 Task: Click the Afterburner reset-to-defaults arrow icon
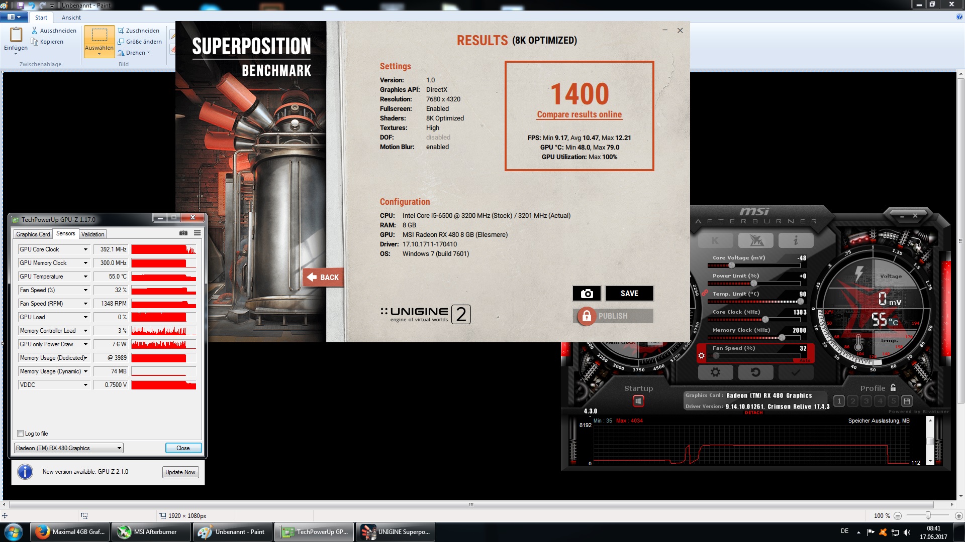pos(755,372)
